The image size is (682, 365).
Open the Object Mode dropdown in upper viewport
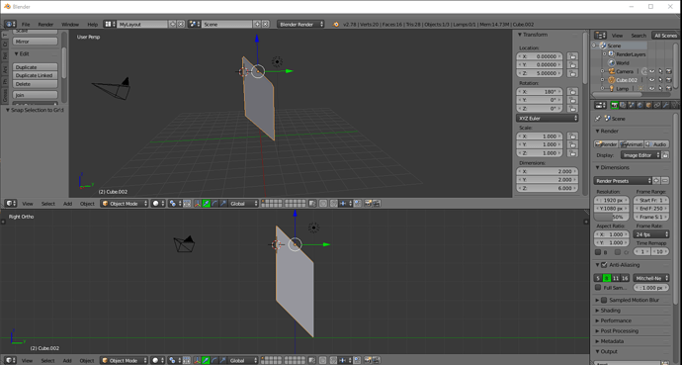click(125, 204)
